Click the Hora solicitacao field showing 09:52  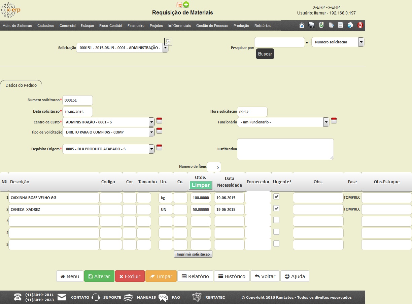(x=252, y=112)
